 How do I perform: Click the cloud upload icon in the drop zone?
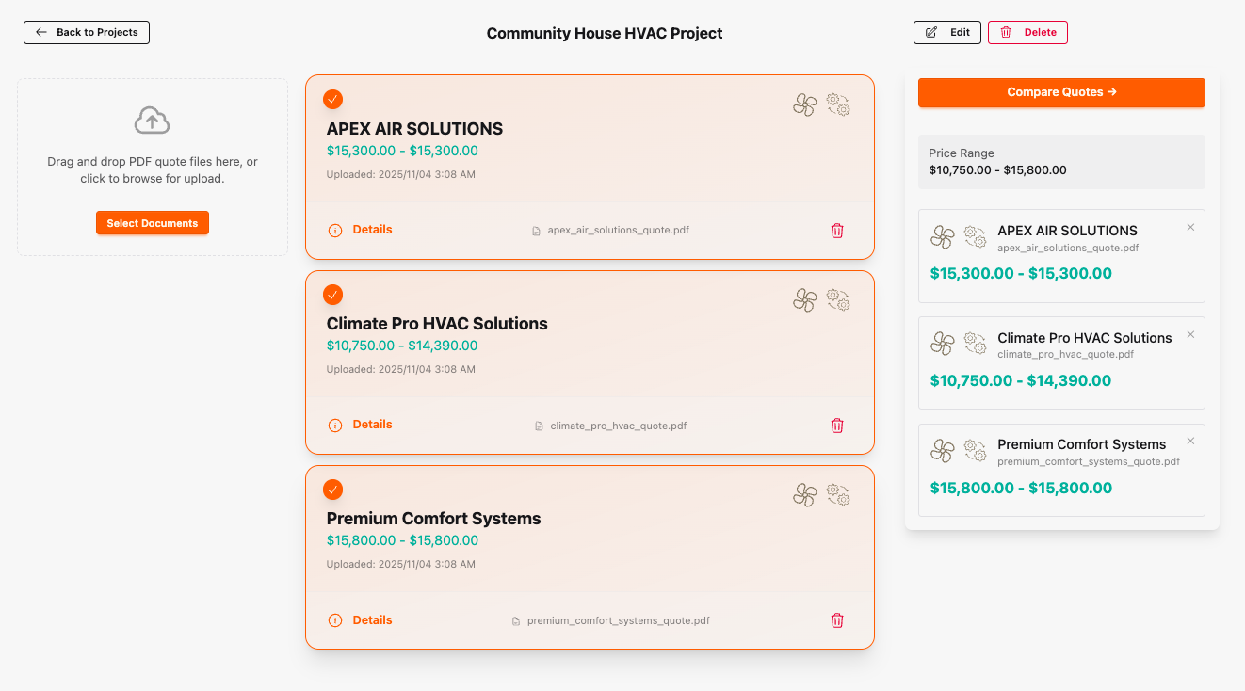pyautogui.click(x=152, y=120)
